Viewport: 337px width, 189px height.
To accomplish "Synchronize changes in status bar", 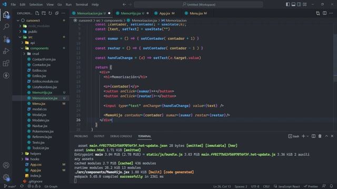I will (22, 186).
